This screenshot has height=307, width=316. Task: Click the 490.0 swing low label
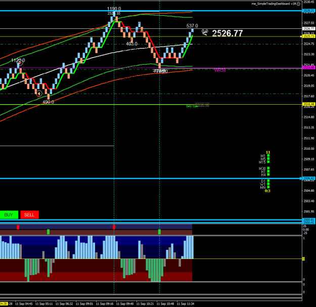48,102
